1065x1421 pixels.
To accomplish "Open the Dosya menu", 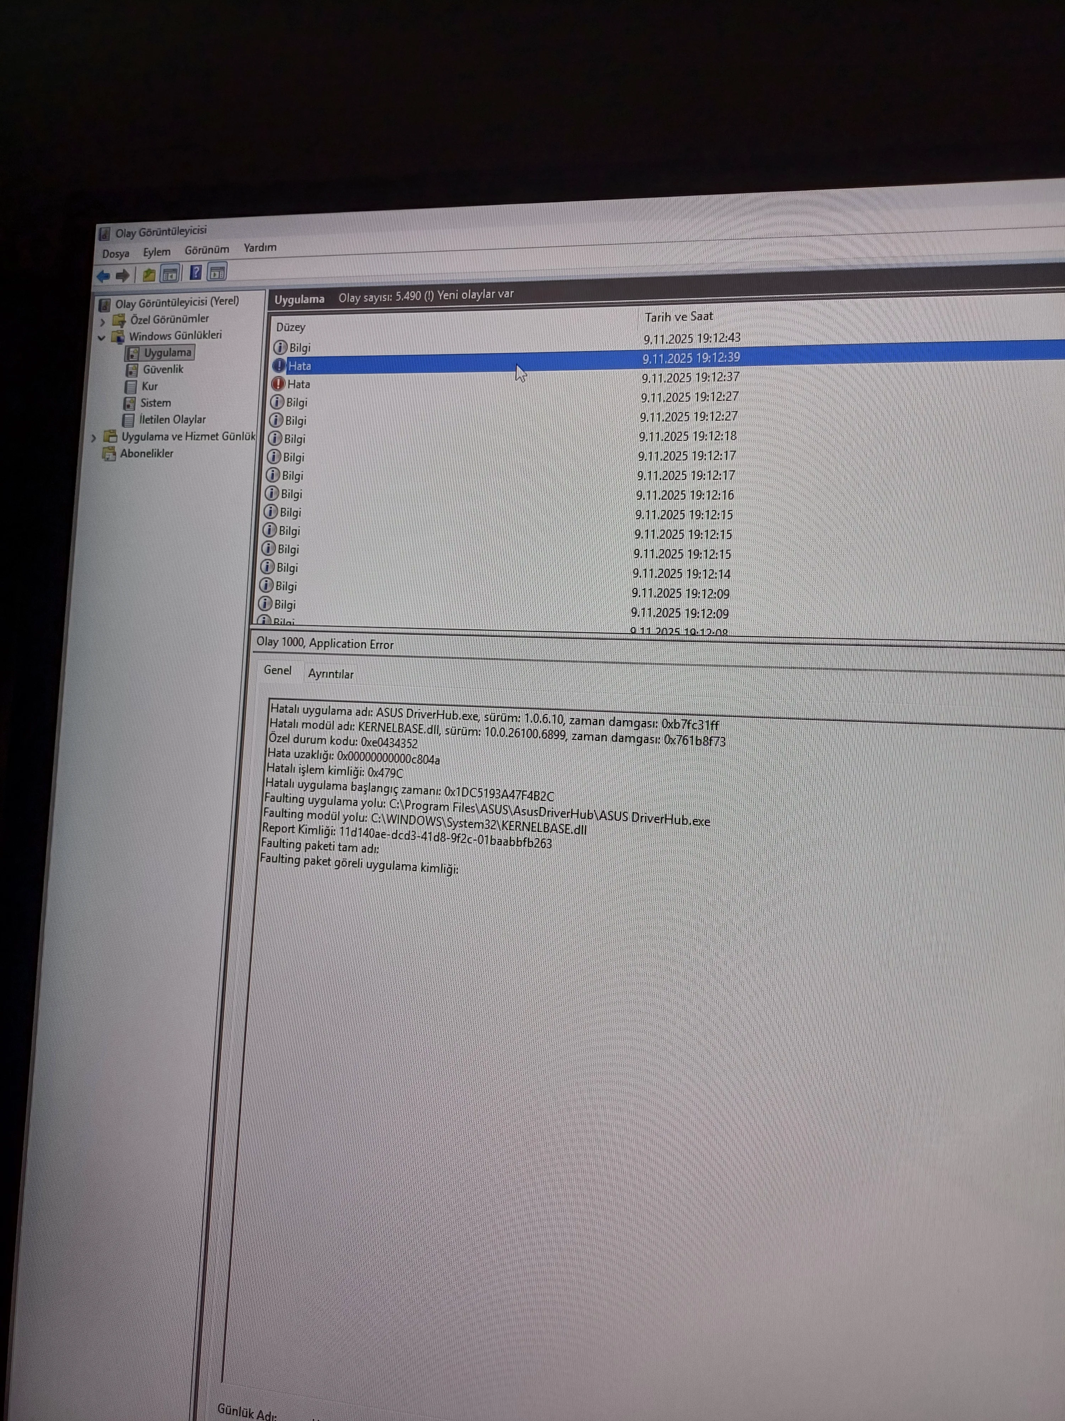I will click(x=115, y=254).
